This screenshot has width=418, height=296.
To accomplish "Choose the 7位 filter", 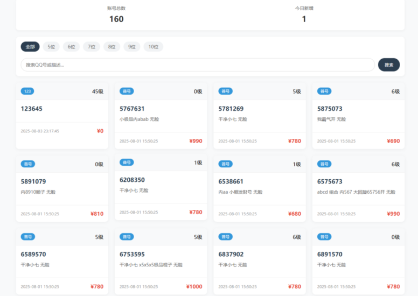I will point(91,47).
